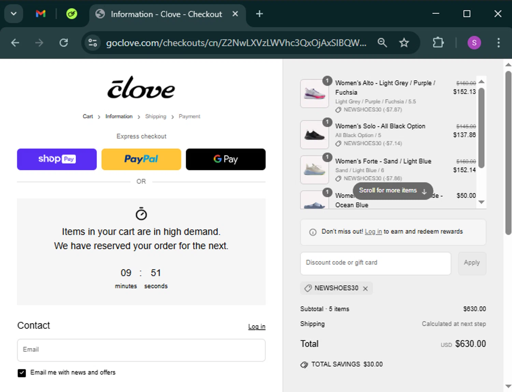Check out with PayPal
512x392 pixels.
pyautogui.click(x=141, y=159)
